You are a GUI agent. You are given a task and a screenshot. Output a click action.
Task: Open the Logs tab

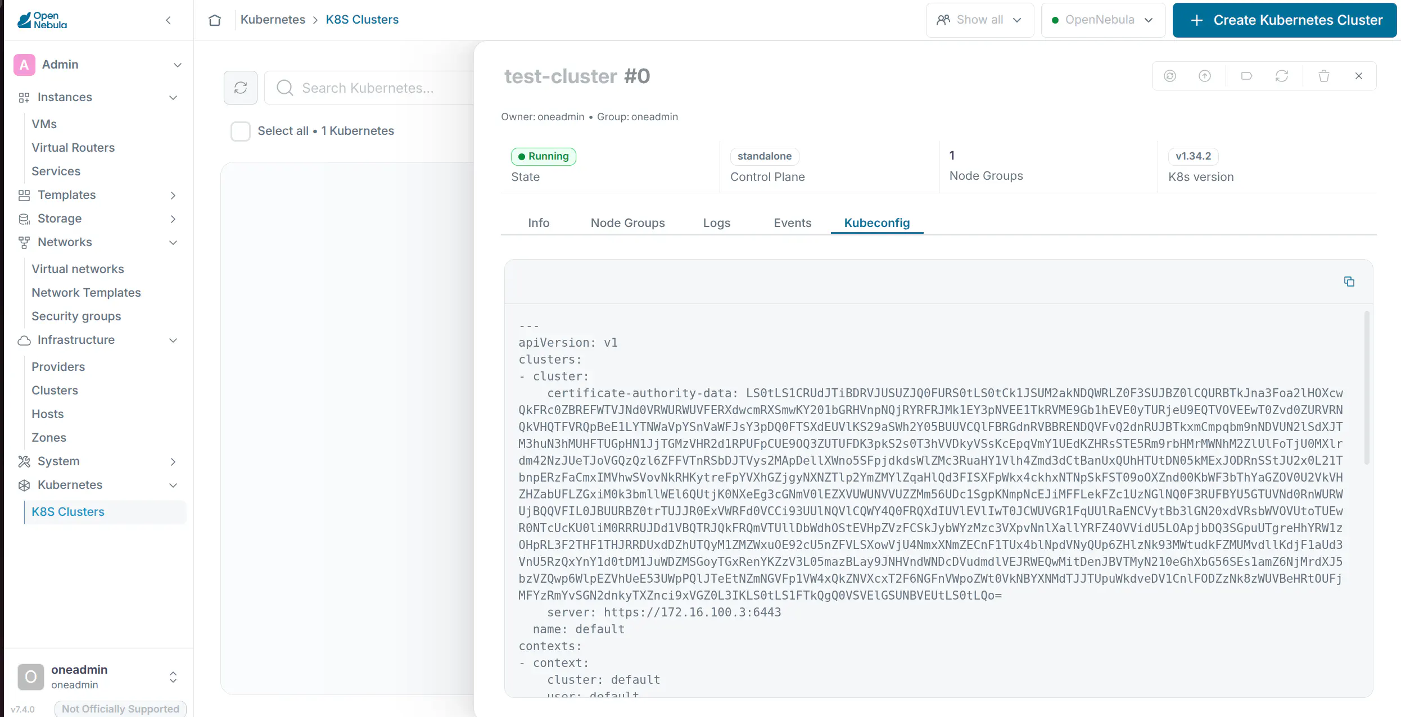pos(716,223)
